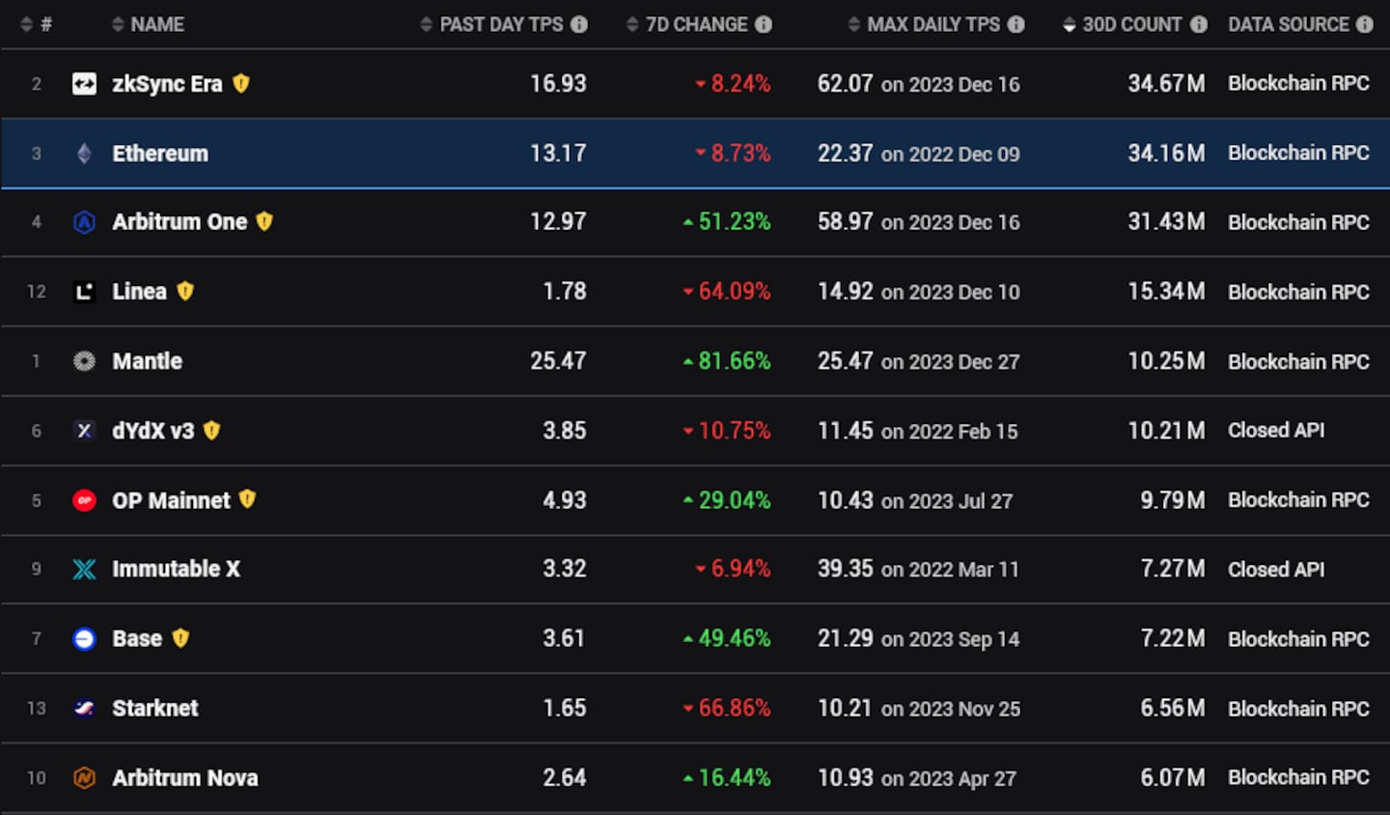Click the Mantle logo icon
The image size is (1390, 815).
click(84, 361)
